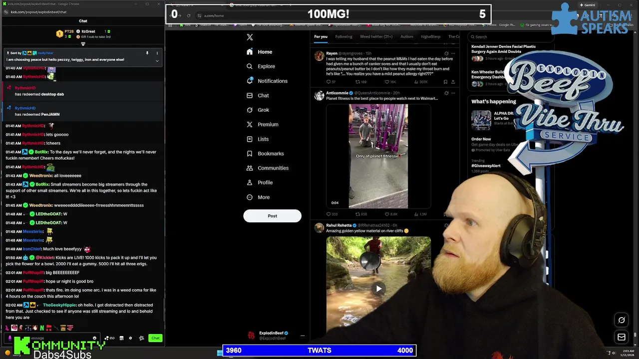Open Profile in X sidebar
Image resolution: width=639 pixels, height=359 pixels.
259,182
